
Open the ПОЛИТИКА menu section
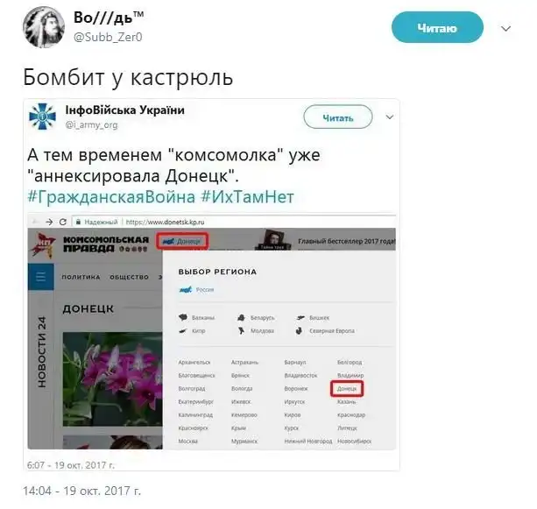tap(81, 277)
